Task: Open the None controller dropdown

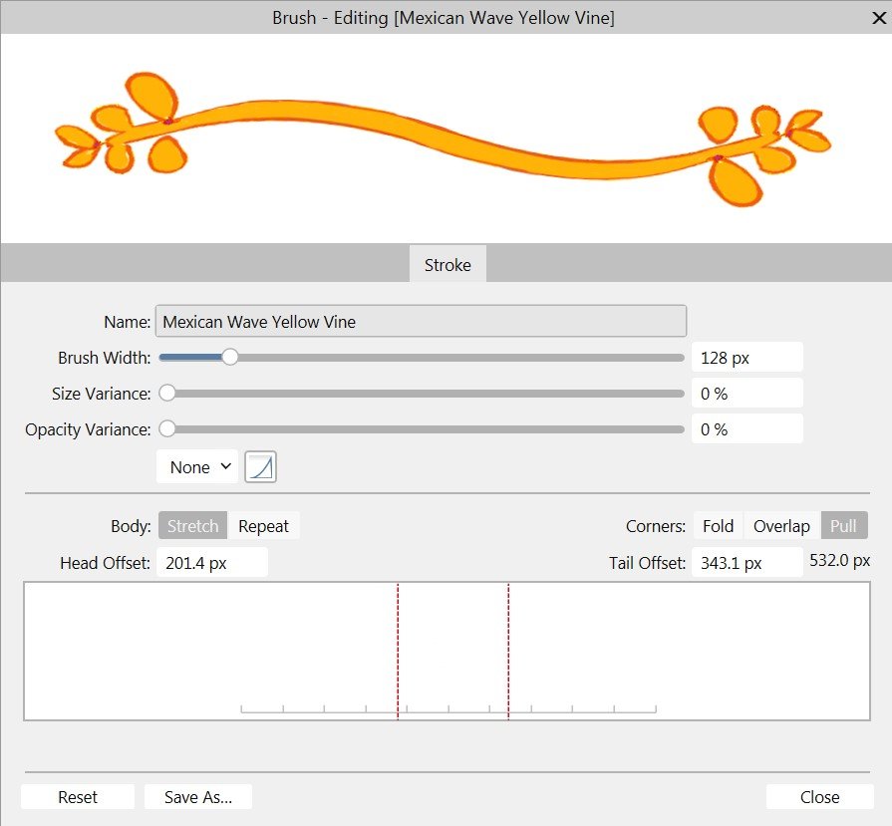Action: [x=197, y=467]
